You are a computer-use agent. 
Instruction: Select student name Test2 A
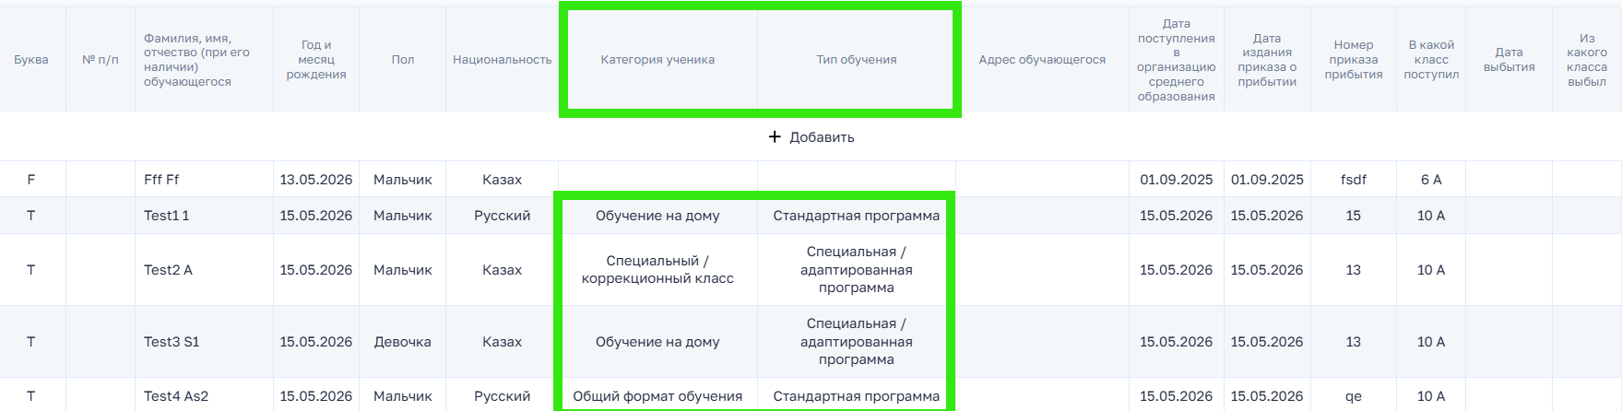(168, 270)
